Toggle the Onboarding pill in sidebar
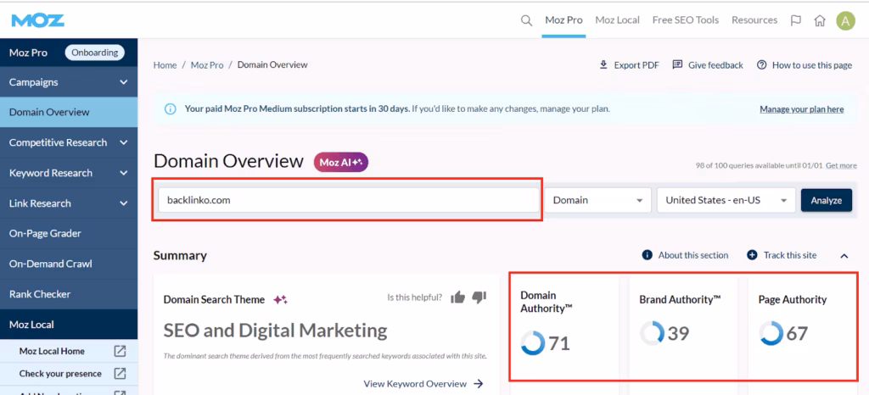Image resolution: width=869 pixels, height=395 pixels. (x=94, y=53)
